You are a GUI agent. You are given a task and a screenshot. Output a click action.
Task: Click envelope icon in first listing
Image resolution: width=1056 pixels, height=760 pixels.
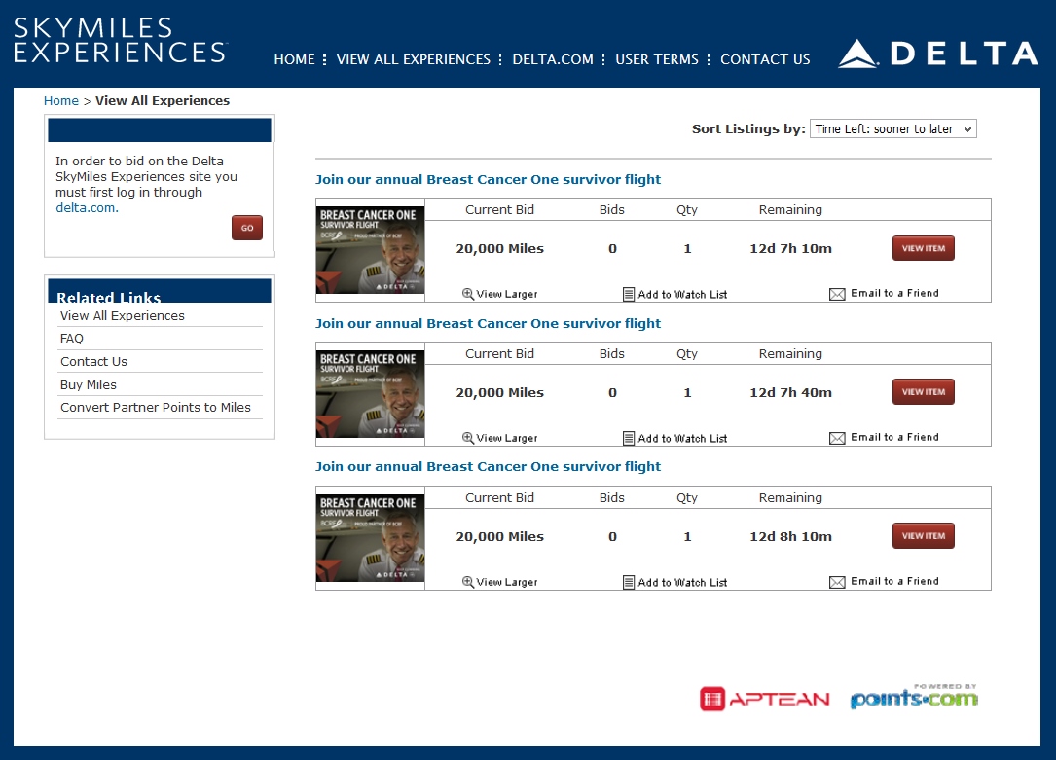[x=837, y=294]
